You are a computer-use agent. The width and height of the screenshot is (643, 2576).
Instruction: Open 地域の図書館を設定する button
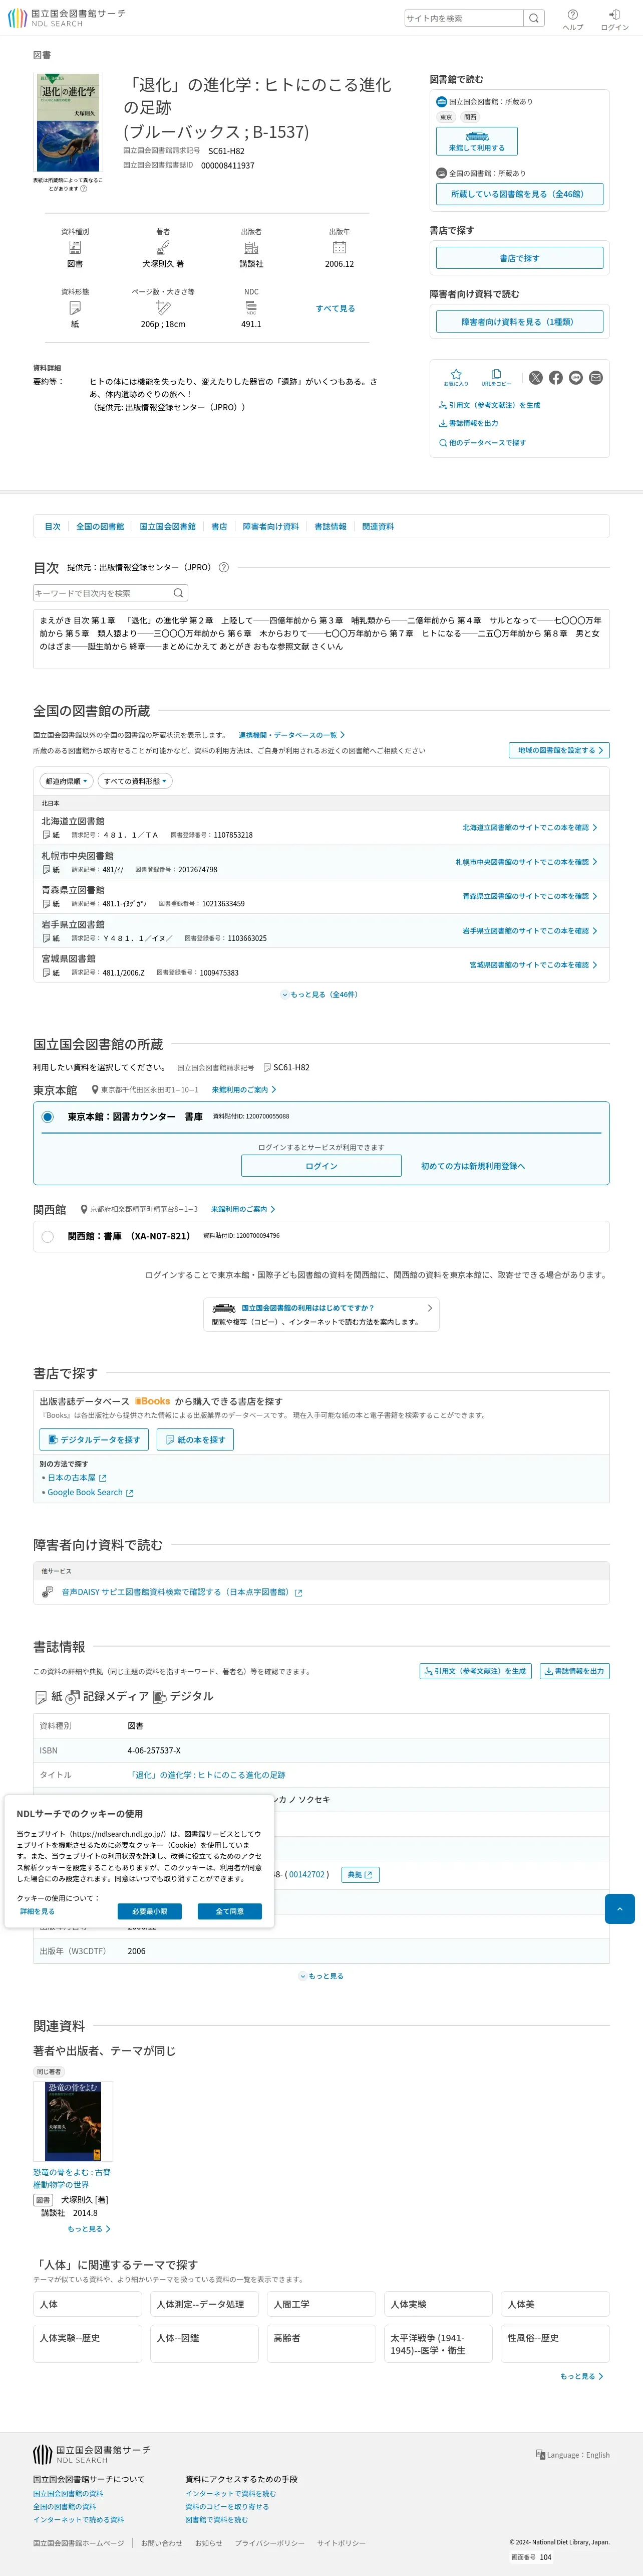(559, 750)
